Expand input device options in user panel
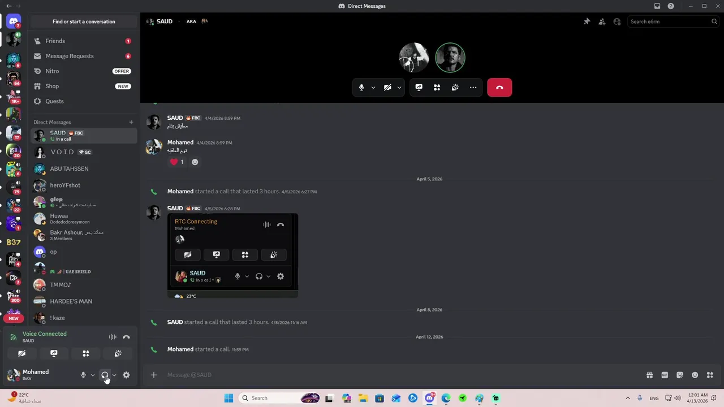This screenshot has height=407, width=724. (x=93, y=375)
